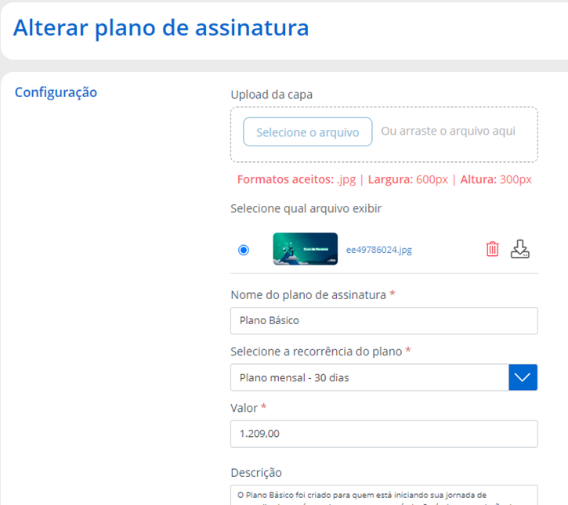This screenshot has width=568, height=505.
Task: Delete the uploaded cover with trash icon
Action: click(x=492, y=249)
